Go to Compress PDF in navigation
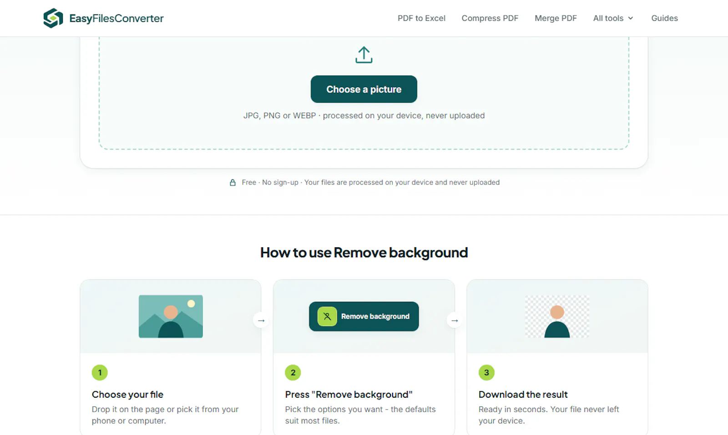 coord(490,18)
